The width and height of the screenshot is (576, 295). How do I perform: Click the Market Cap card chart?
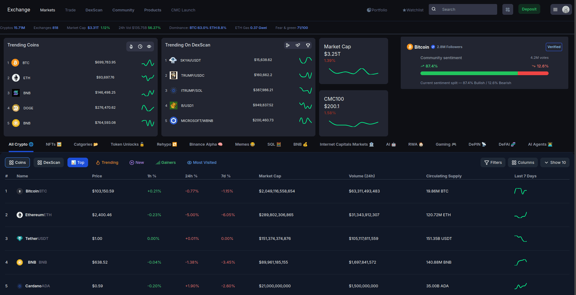tap(354, 71)
